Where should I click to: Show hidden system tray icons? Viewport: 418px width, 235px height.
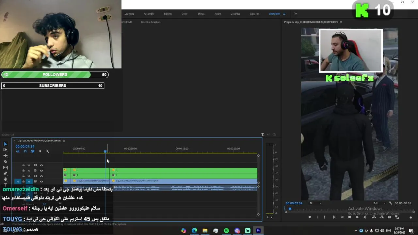(356, 230)
